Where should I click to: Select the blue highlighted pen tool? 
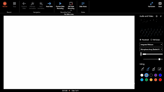click(148, 69)
